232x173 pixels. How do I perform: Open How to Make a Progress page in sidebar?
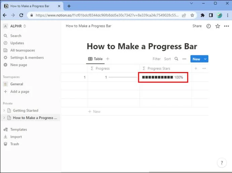tap(35, 118)
